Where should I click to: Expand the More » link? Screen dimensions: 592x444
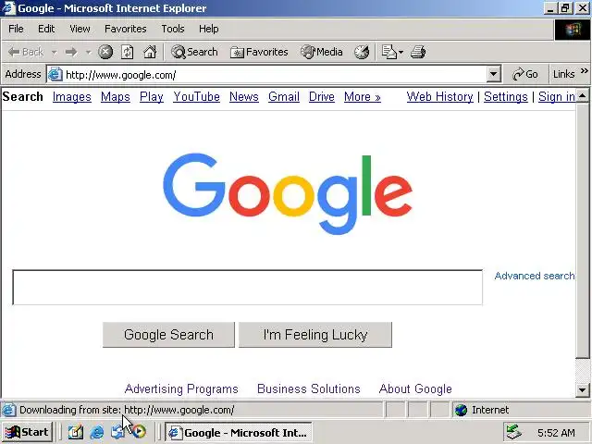pyautogui.click(x=362, y=97)
